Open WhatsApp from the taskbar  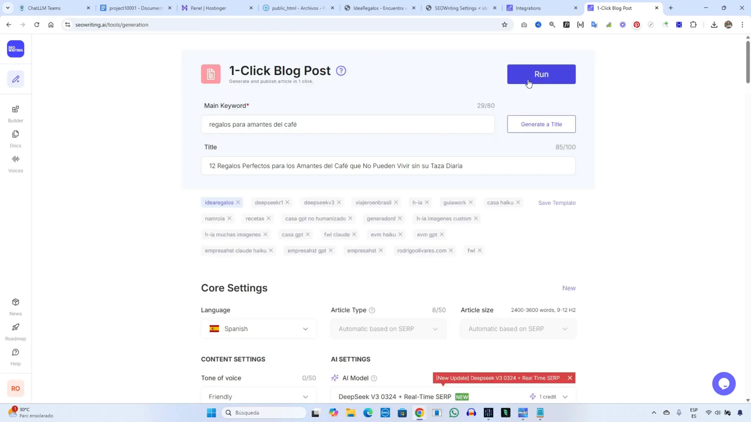click(x=453, y=413)
